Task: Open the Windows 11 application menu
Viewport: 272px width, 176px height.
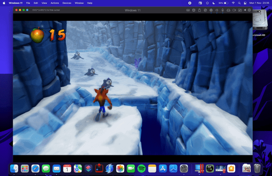Action: pyautogui.click(x=15, y=3)
